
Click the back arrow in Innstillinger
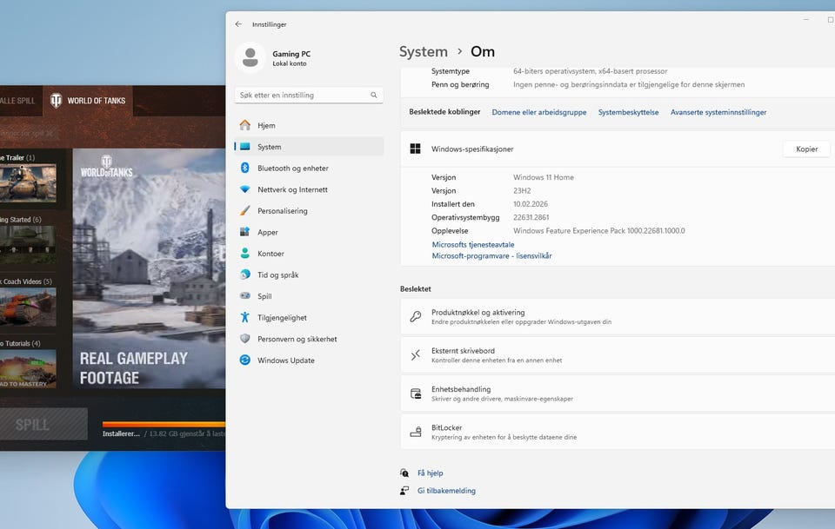238,24
